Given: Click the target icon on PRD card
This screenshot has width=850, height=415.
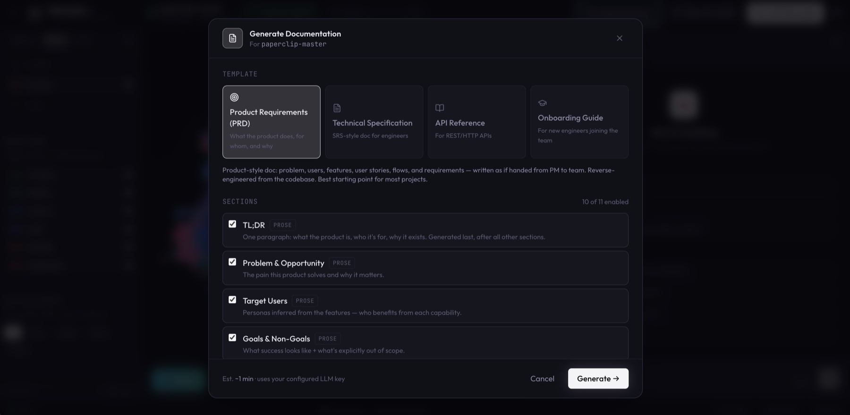Looking at the screenshot, I should tap(234, 97).
